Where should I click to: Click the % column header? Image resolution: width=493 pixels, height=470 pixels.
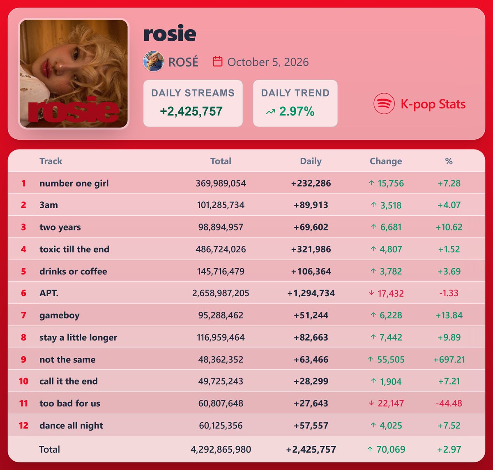point(449,161)
